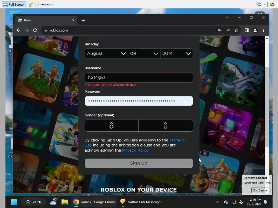Reload the Roblox page

coord(35,30)
